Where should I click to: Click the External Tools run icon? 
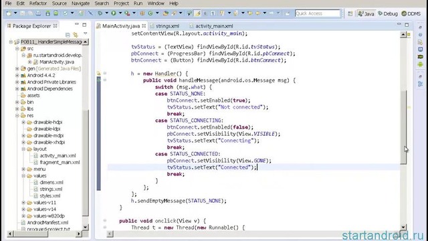click(x=127, y=13)
